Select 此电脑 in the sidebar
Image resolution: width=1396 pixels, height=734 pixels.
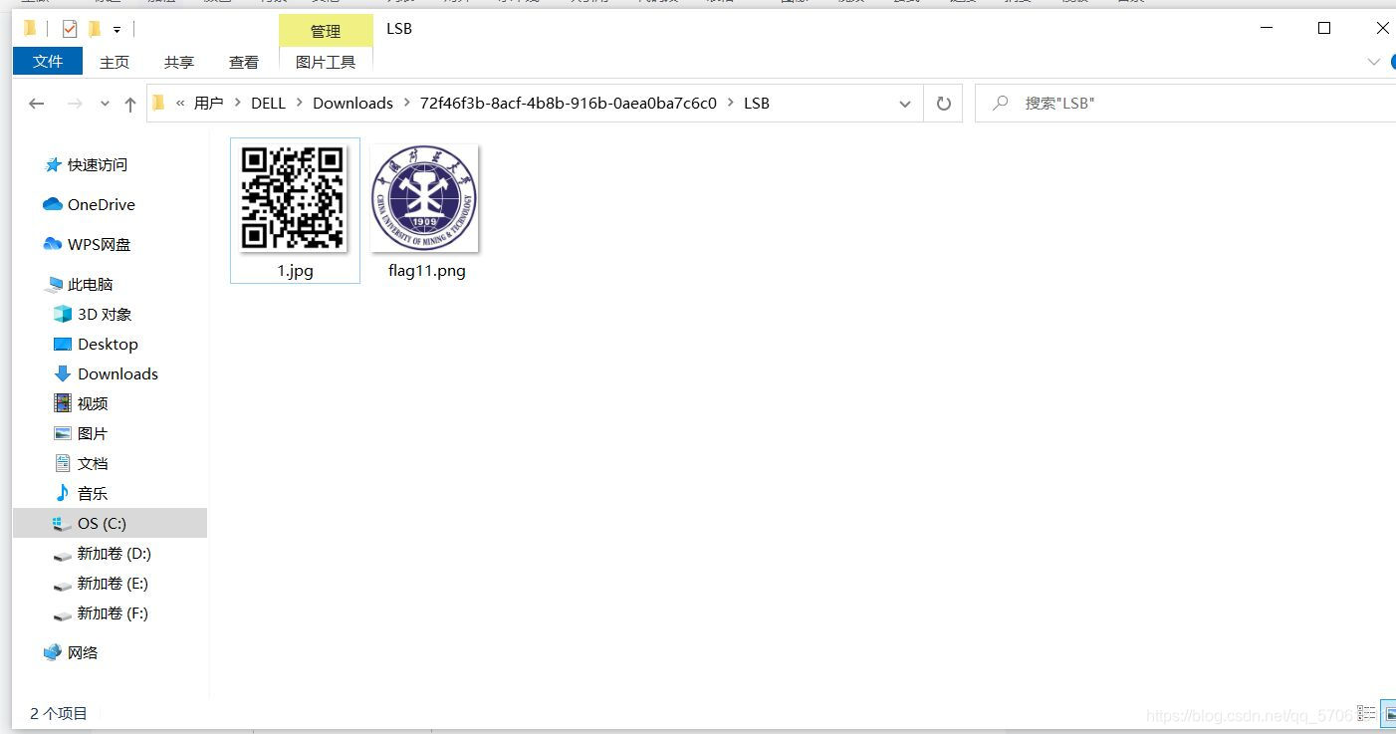pyautogui.click(x=80, y=284)
